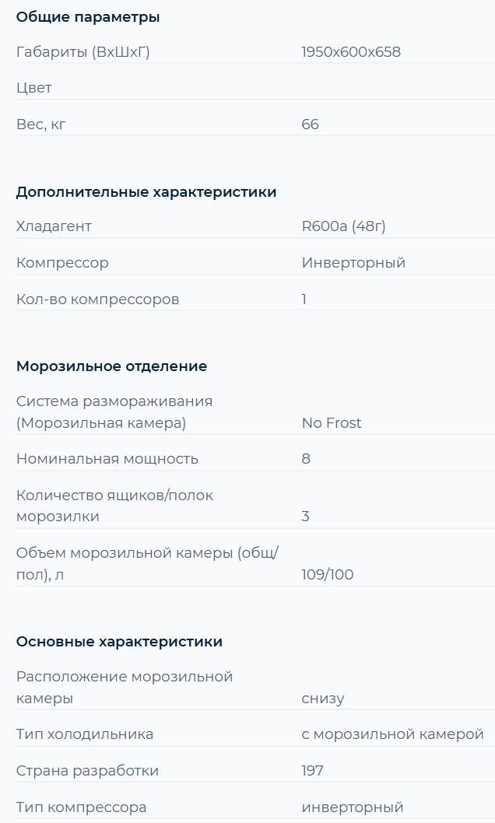Click the dimensions value 1950x600x658
The width and height of the screenshot is (495, 823).
click(x=351, y=52)
